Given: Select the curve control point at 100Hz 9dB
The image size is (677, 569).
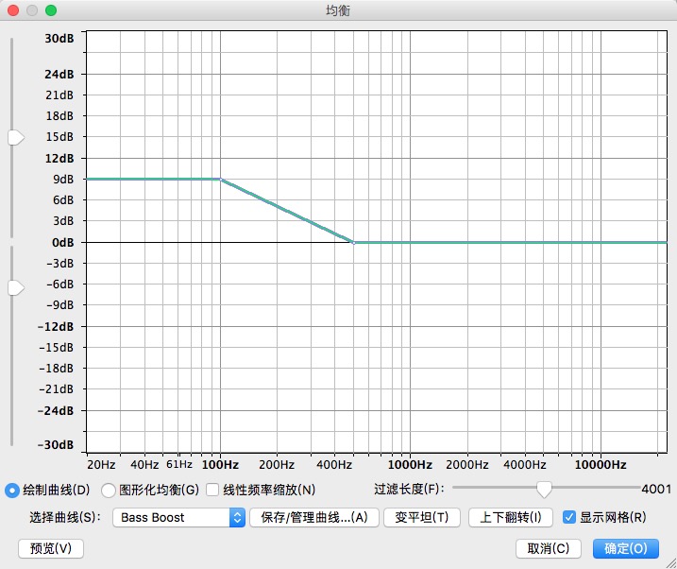Looking at the screenshot, I should [220, 179].
